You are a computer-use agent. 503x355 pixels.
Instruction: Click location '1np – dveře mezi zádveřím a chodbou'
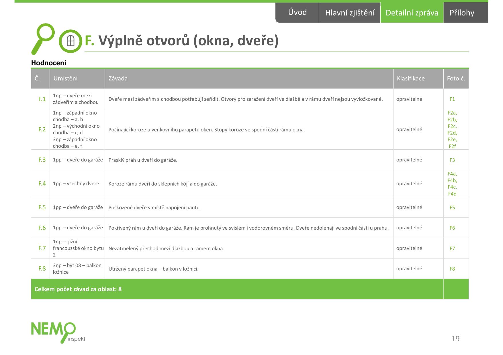coord(76,99)
